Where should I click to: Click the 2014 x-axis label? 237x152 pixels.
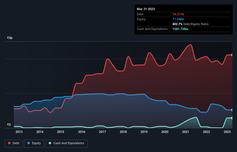(x=40, y=132)
